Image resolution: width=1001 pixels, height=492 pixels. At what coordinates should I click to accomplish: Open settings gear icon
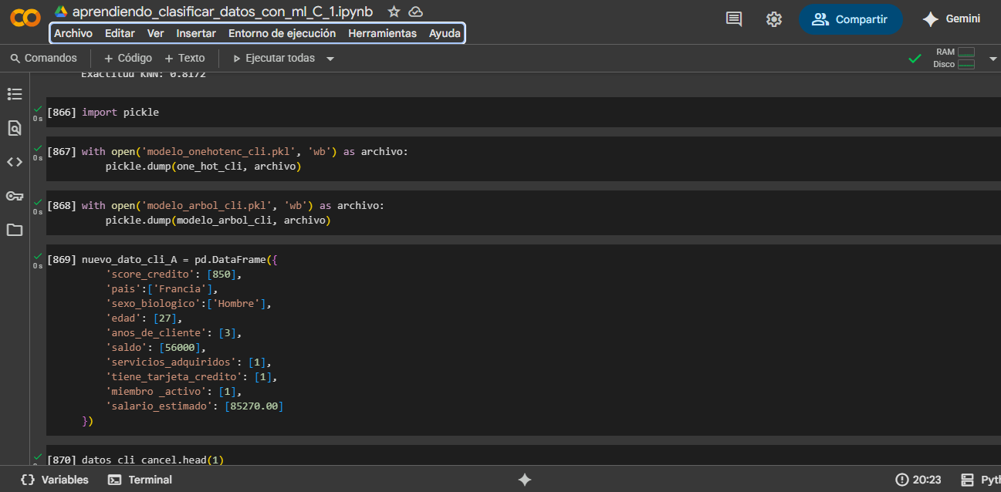point(774,19)
